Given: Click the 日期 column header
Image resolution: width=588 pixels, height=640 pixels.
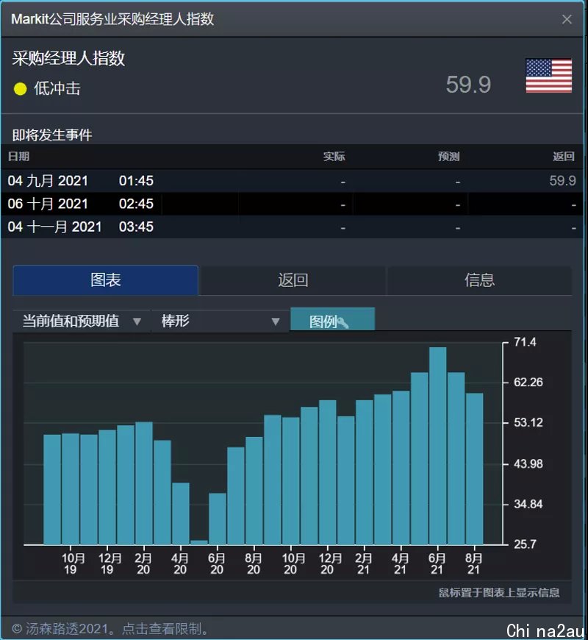Looking at the screenshot, I should click(x=19, y=157).
